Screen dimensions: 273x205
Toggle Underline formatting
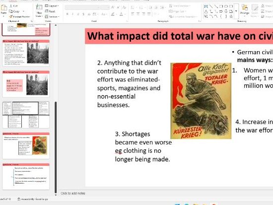[78, 14]
